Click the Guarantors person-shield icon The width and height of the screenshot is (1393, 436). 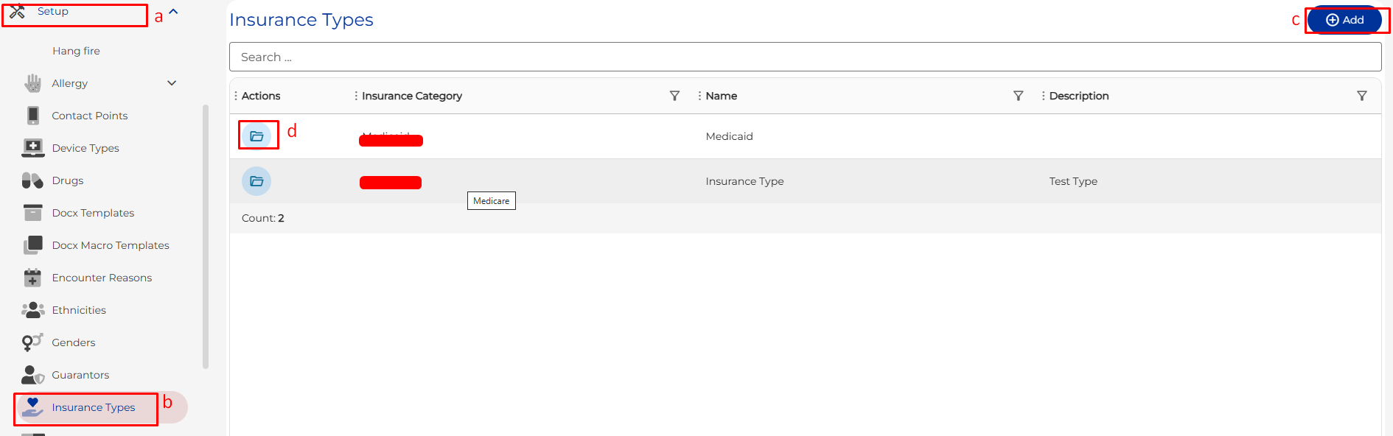33,375
